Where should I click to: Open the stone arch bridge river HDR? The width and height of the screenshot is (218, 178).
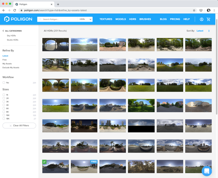55,85
